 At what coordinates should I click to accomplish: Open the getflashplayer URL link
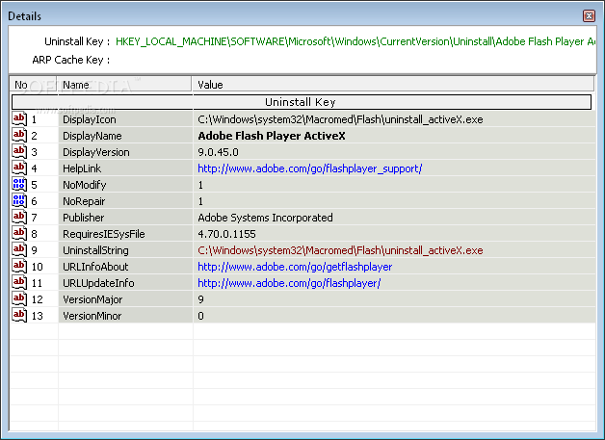[x=295, y=267]
